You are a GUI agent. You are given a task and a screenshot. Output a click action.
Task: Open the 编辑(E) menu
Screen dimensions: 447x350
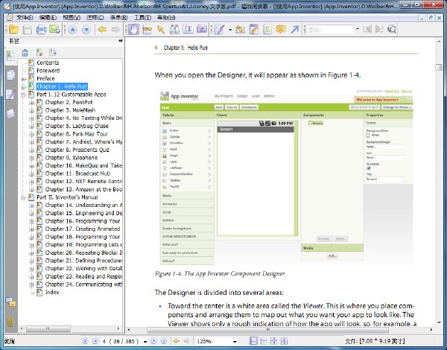(48, 17)
